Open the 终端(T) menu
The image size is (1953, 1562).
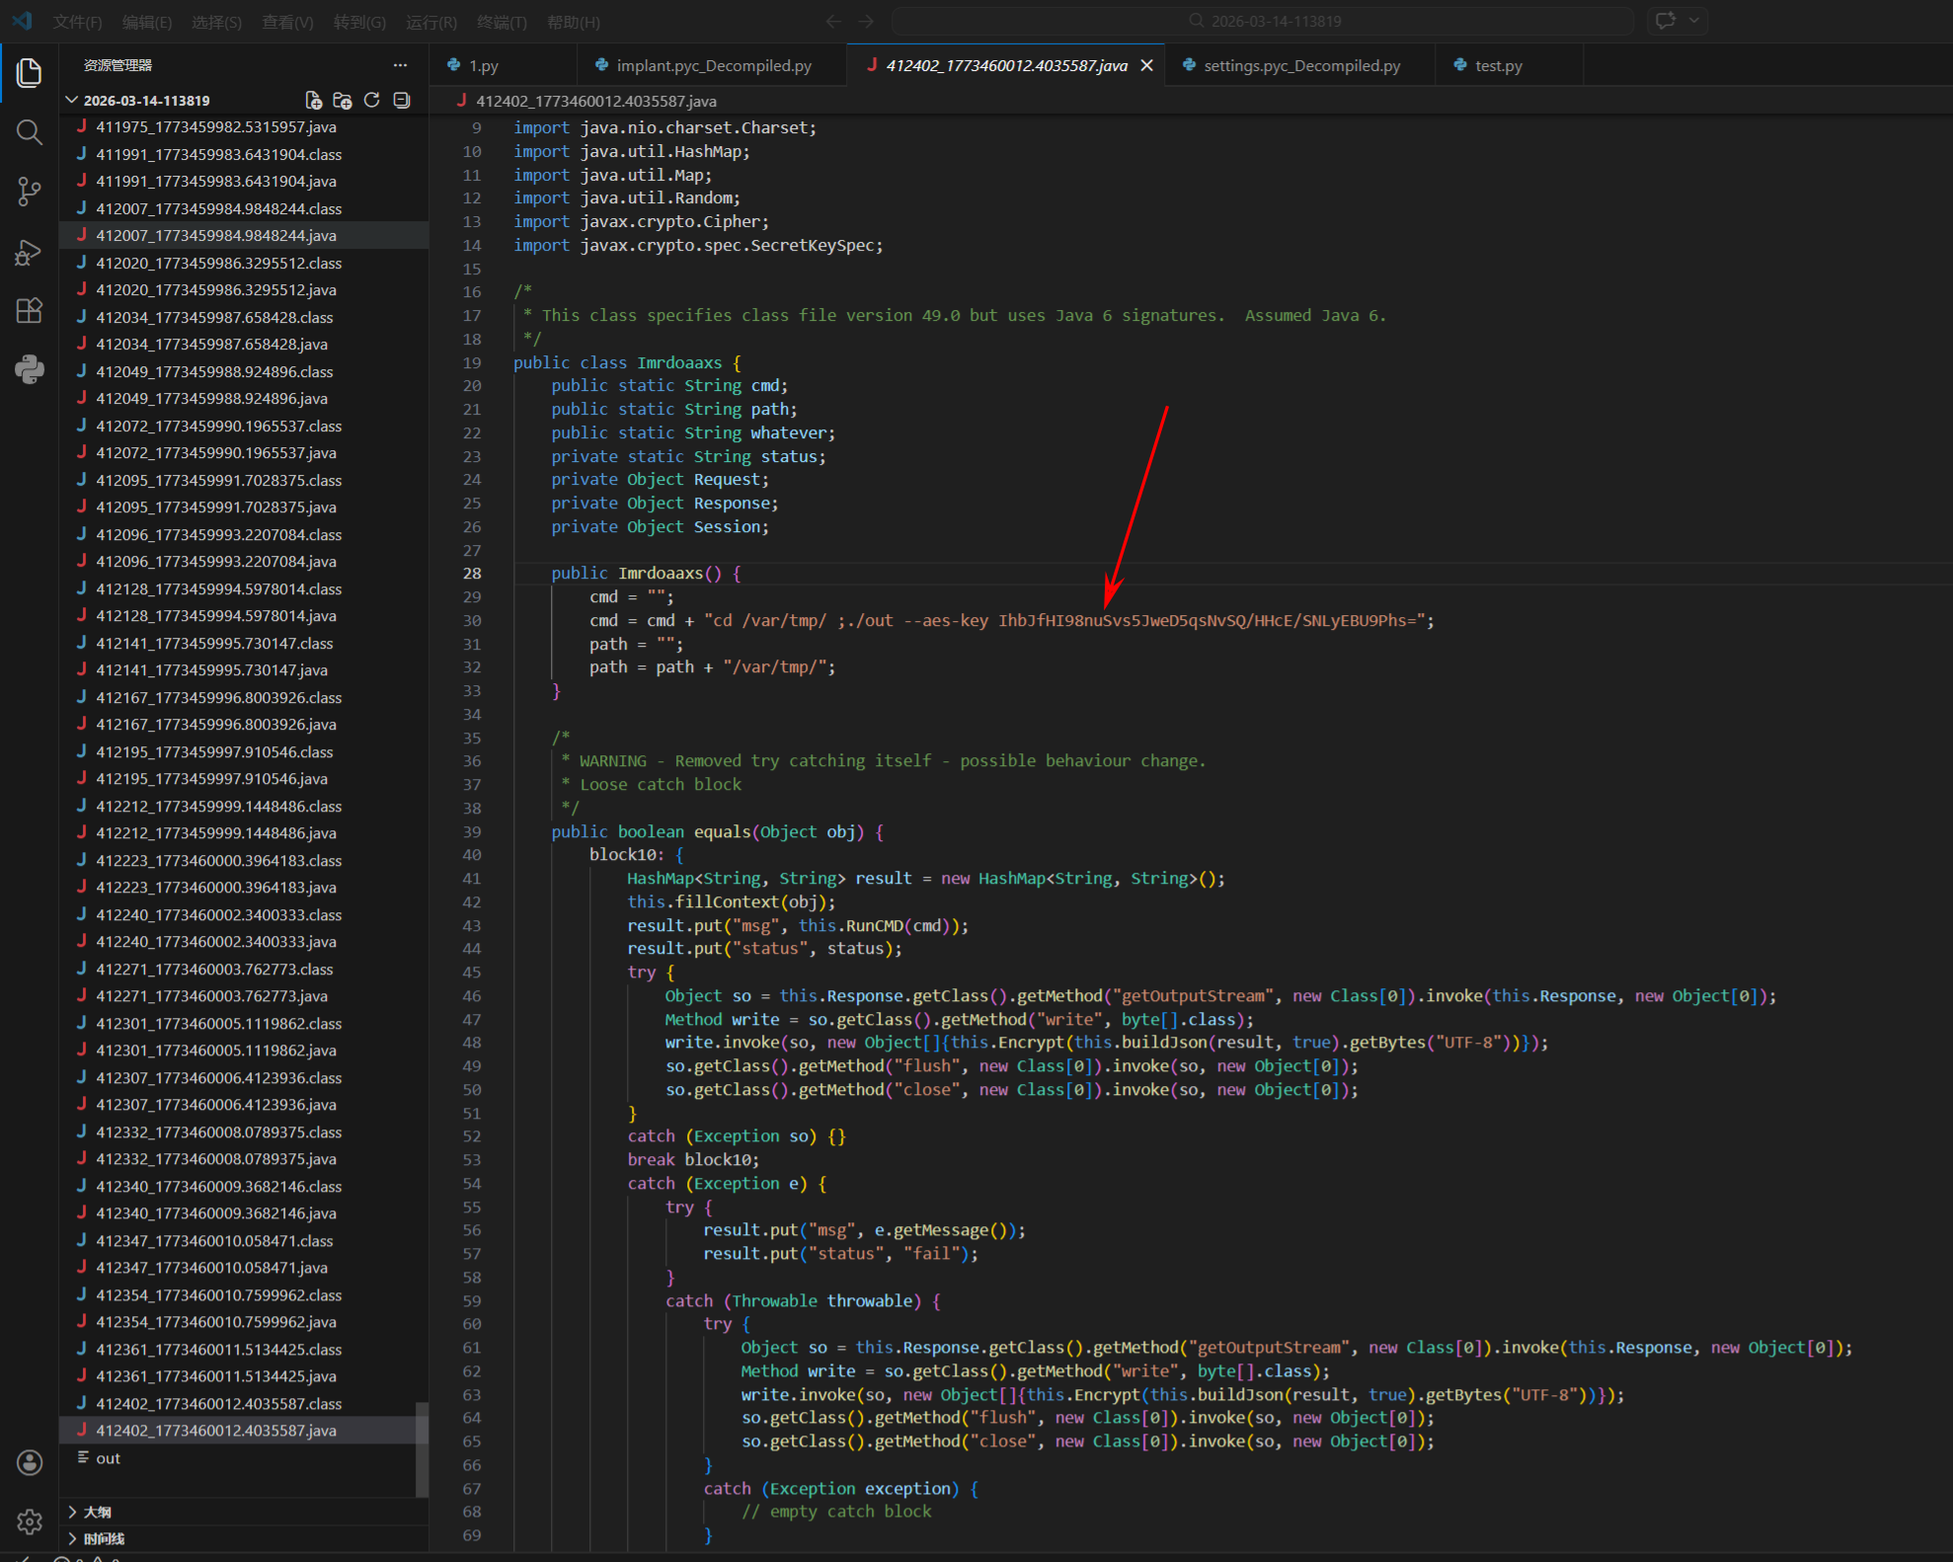click(501, 22)
